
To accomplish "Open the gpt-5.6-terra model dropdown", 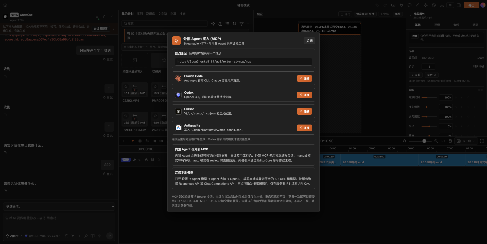I will point(43,236).
